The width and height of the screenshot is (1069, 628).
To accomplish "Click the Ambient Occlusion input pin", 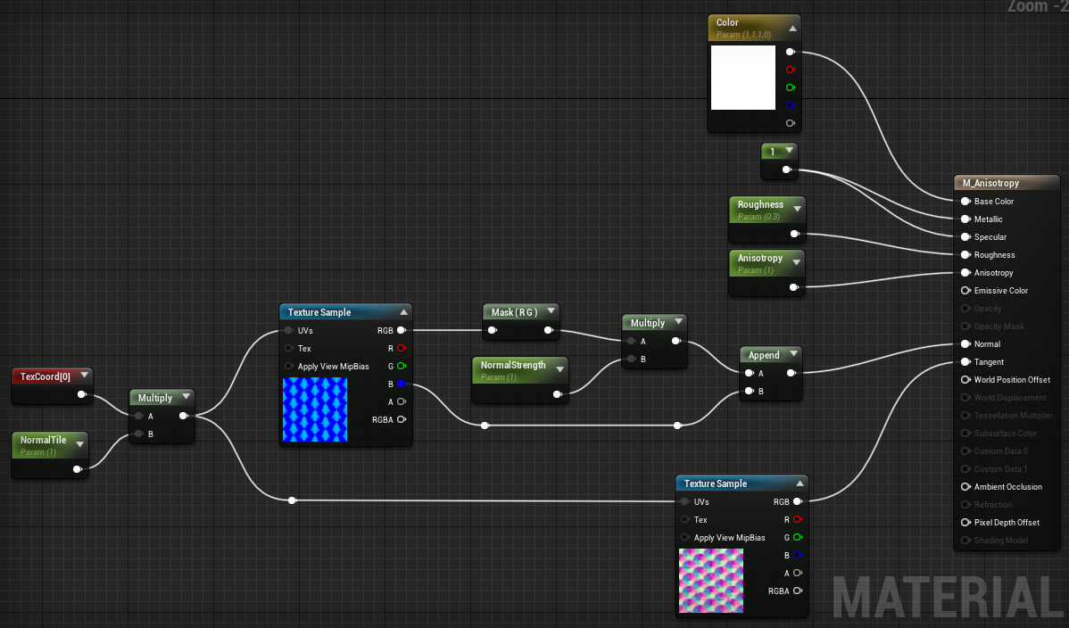I will coord(965,487).
